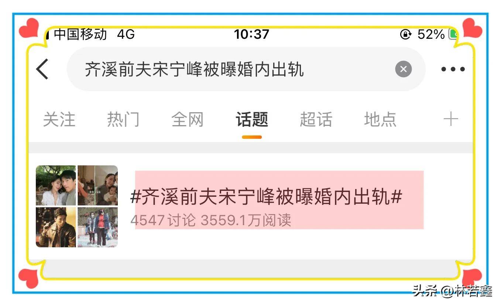Open the top-right baby photo thumbnail
Image resolution: width=501 pixels, height=306 pixels.
(98, 185)
